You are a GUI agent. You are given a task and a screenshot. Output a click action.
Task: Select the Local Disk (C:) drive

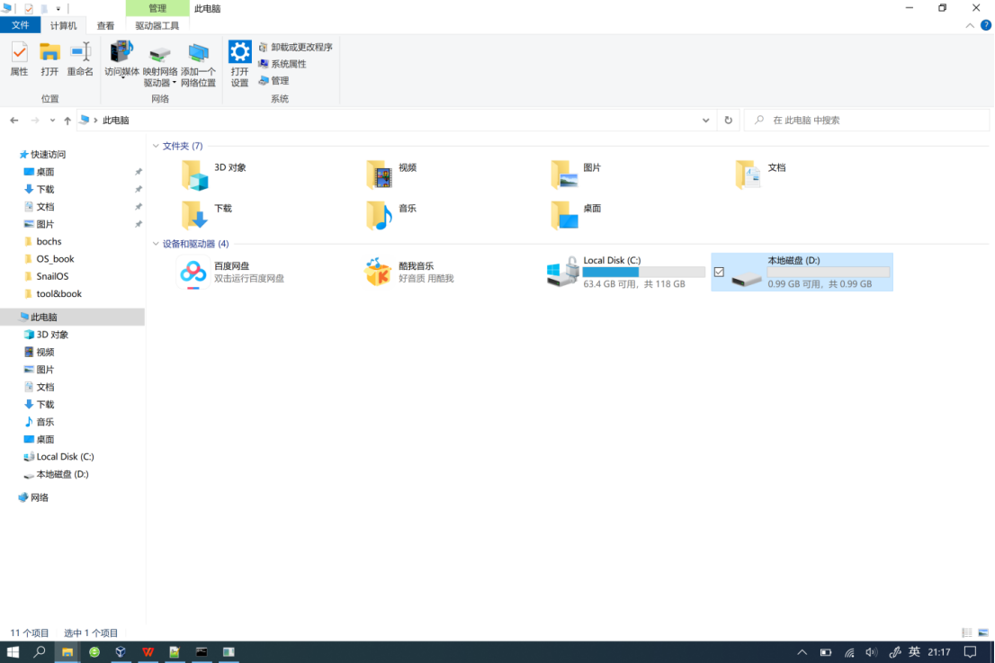coord(625,273)
